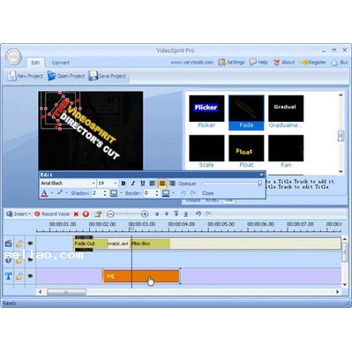Viewport: 352px width, 352px height.
Task: Click the font color A icon
Action: (x=44, y=193)
